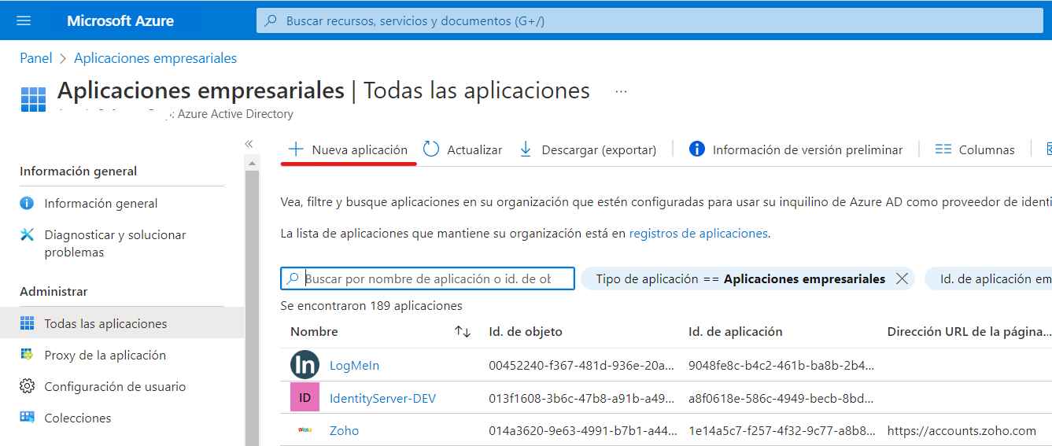Open registros de aplicaciones link
Viewport: 1052px width, 446px height.
click(x=699, y=233)
